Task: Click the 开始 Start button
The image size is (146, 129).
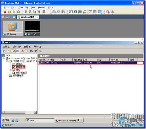Action: [x=6, y=120]
